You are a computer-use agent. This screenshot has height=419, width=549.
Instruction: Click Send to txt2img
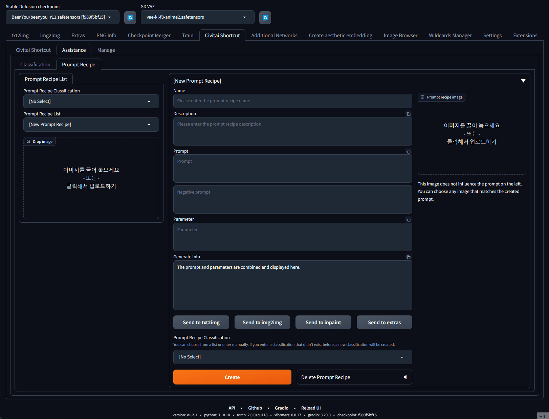[201, 322]
